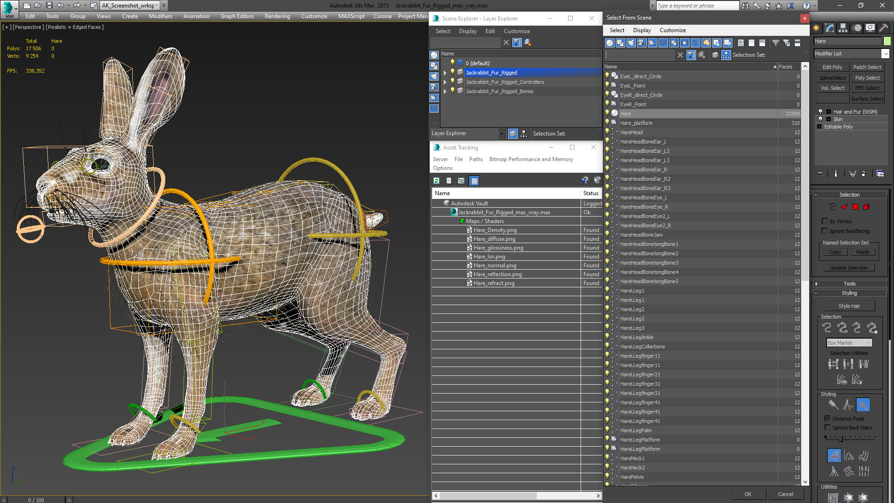The height and width of the screenshot is (503, 894).
Task: Click Select None icon in Select From Scene
Action: 752,43
